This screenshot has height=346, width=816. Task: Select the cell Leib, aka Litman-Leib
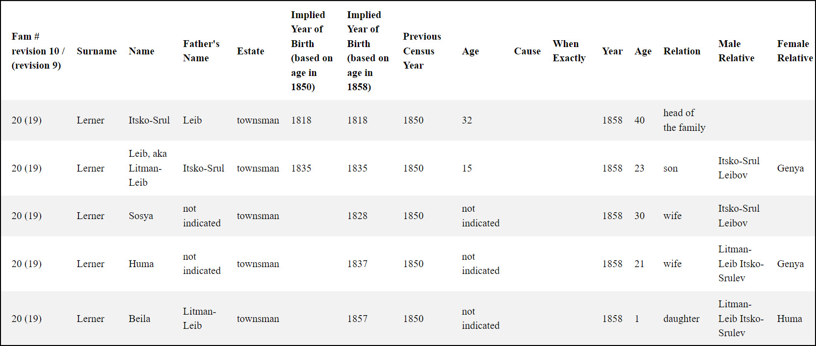tap(148, 168)
